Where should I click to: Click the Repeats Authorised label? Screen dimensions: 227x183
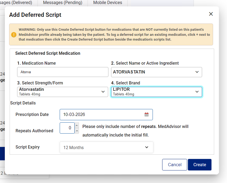[34, 131]
